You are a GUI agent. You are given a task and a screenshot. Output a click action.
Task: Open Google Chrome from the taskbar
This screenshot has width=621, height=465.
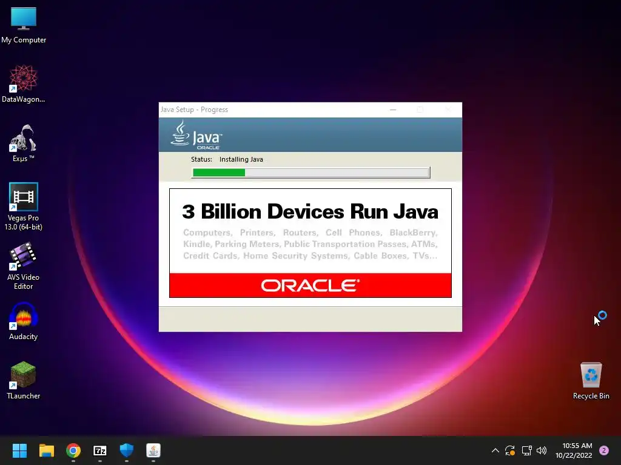tap(73, 450)
